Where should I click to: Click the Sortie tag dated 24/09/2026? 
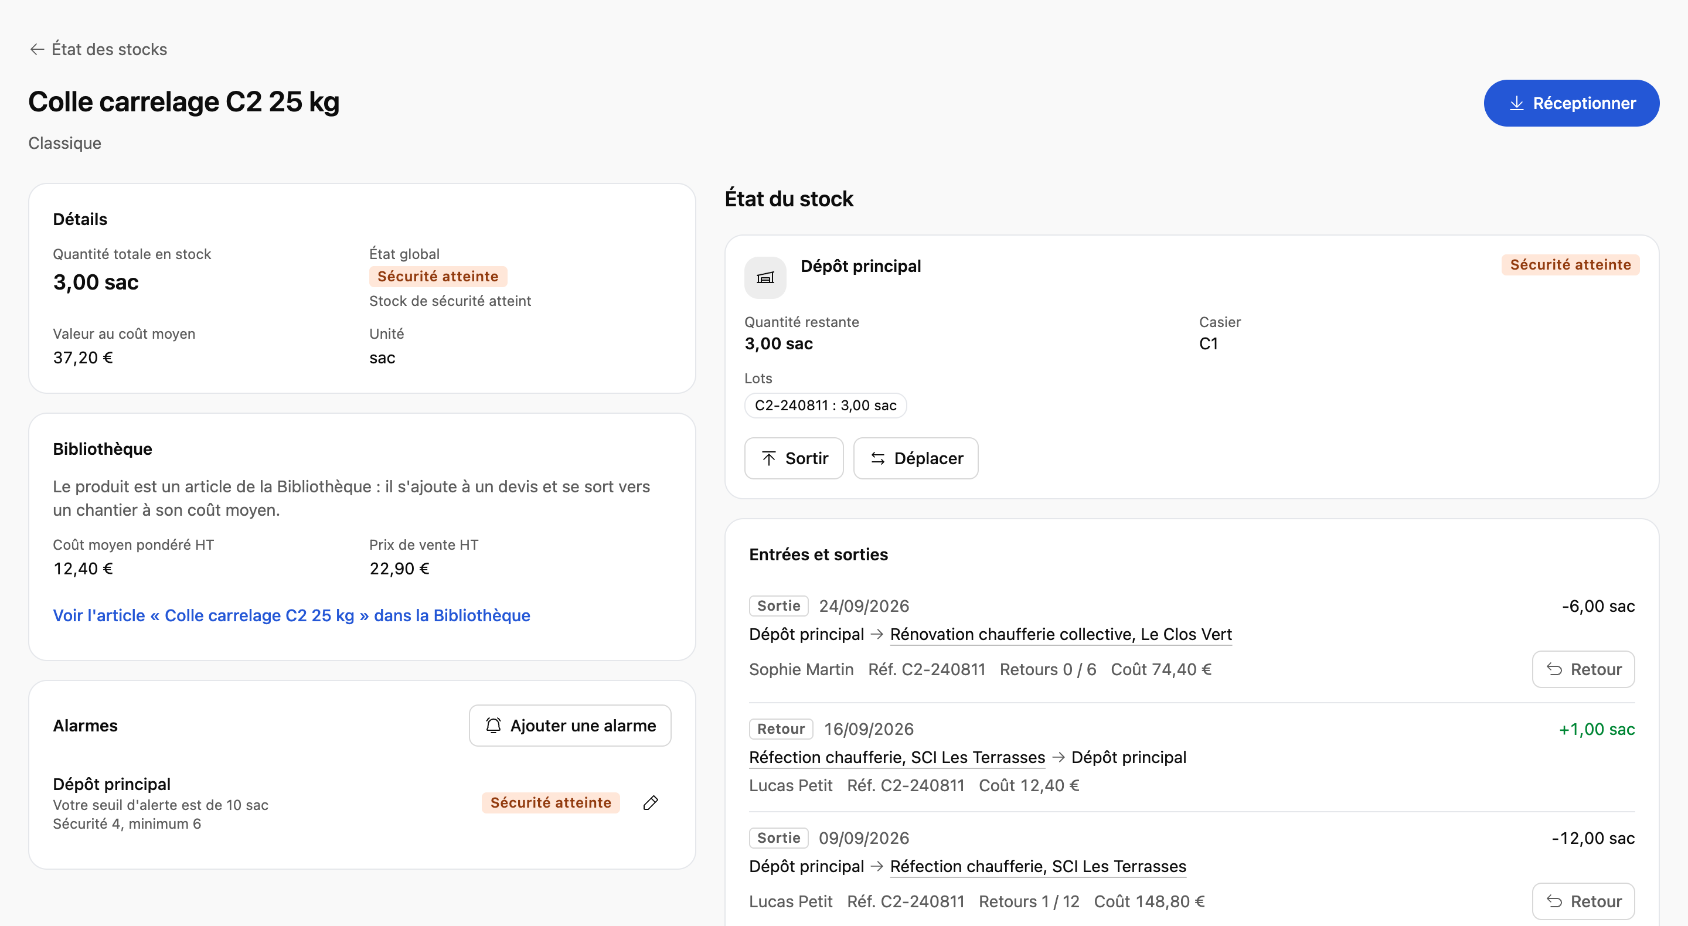click(778, 605)
